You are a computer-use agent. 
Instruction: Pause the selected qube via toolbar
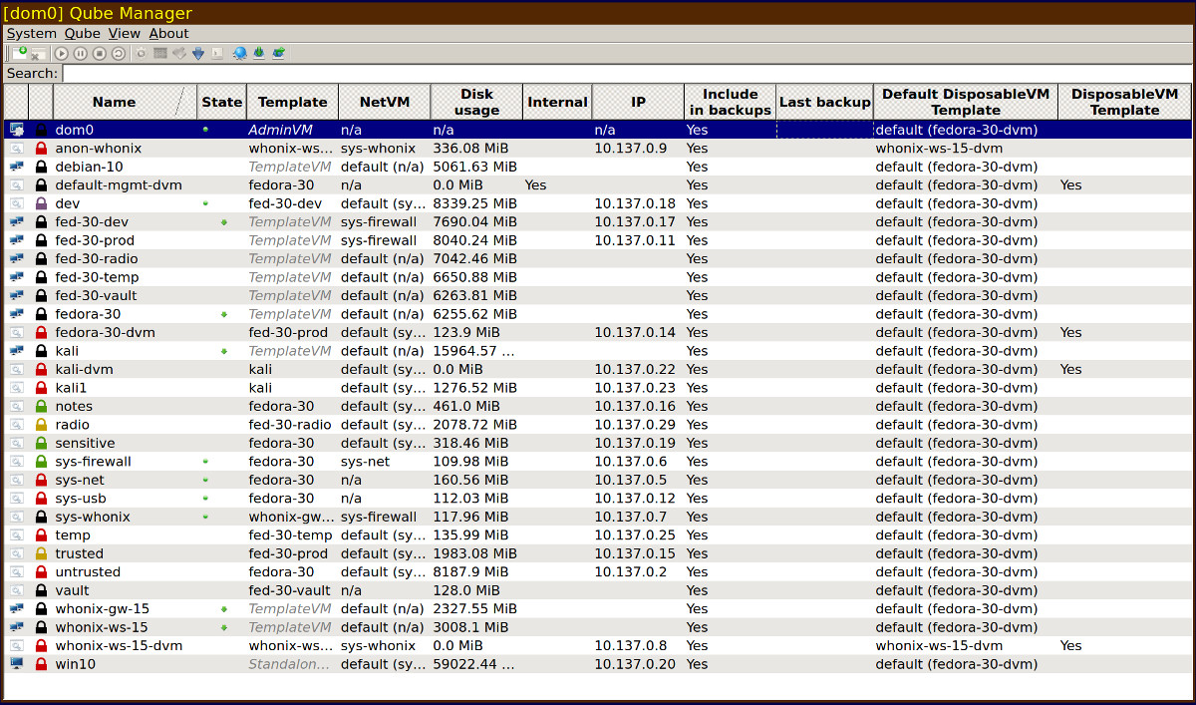80,54
